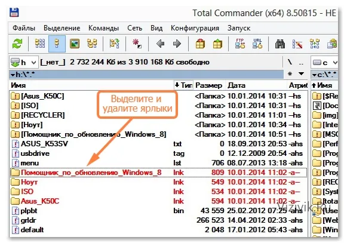Screen dimensions: 344x243
Task: Click the Forward arrow toolbar icon
Action: 177,44
